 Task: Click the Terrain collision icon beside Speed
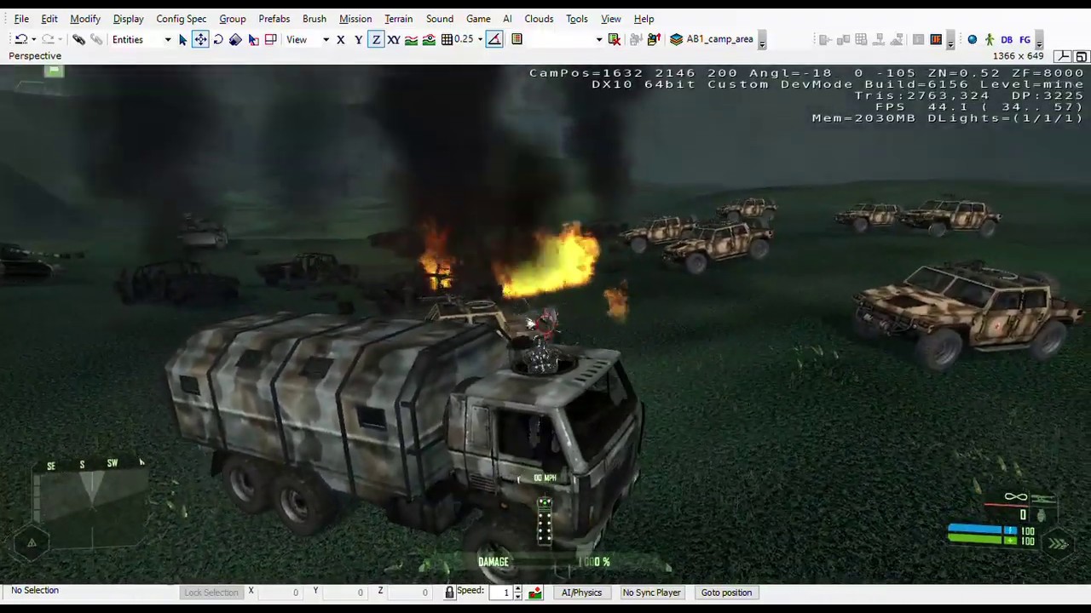click(535, 593)
